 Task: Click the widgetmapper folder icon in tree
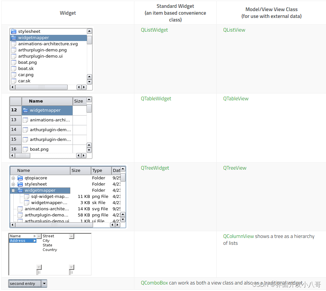(20, 190)
